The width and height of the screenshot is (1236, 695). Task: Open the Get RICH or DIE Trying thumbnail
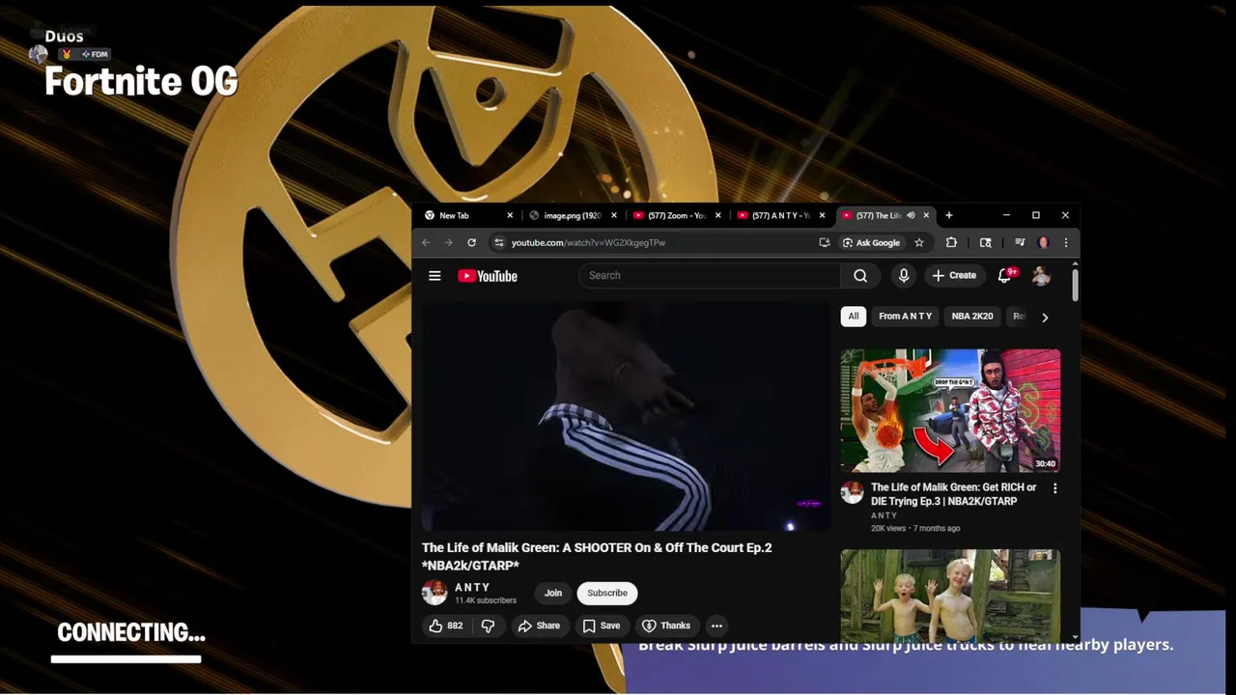(950, 410)
